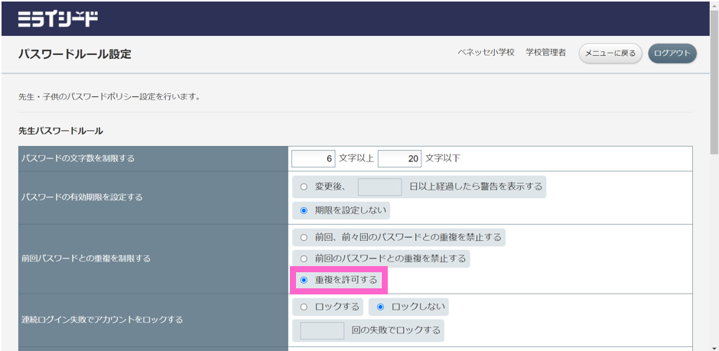The height and width of the screenshot is (351, 719).
Task: Click the 文字以上 label text
Action: tap(356, 158)
